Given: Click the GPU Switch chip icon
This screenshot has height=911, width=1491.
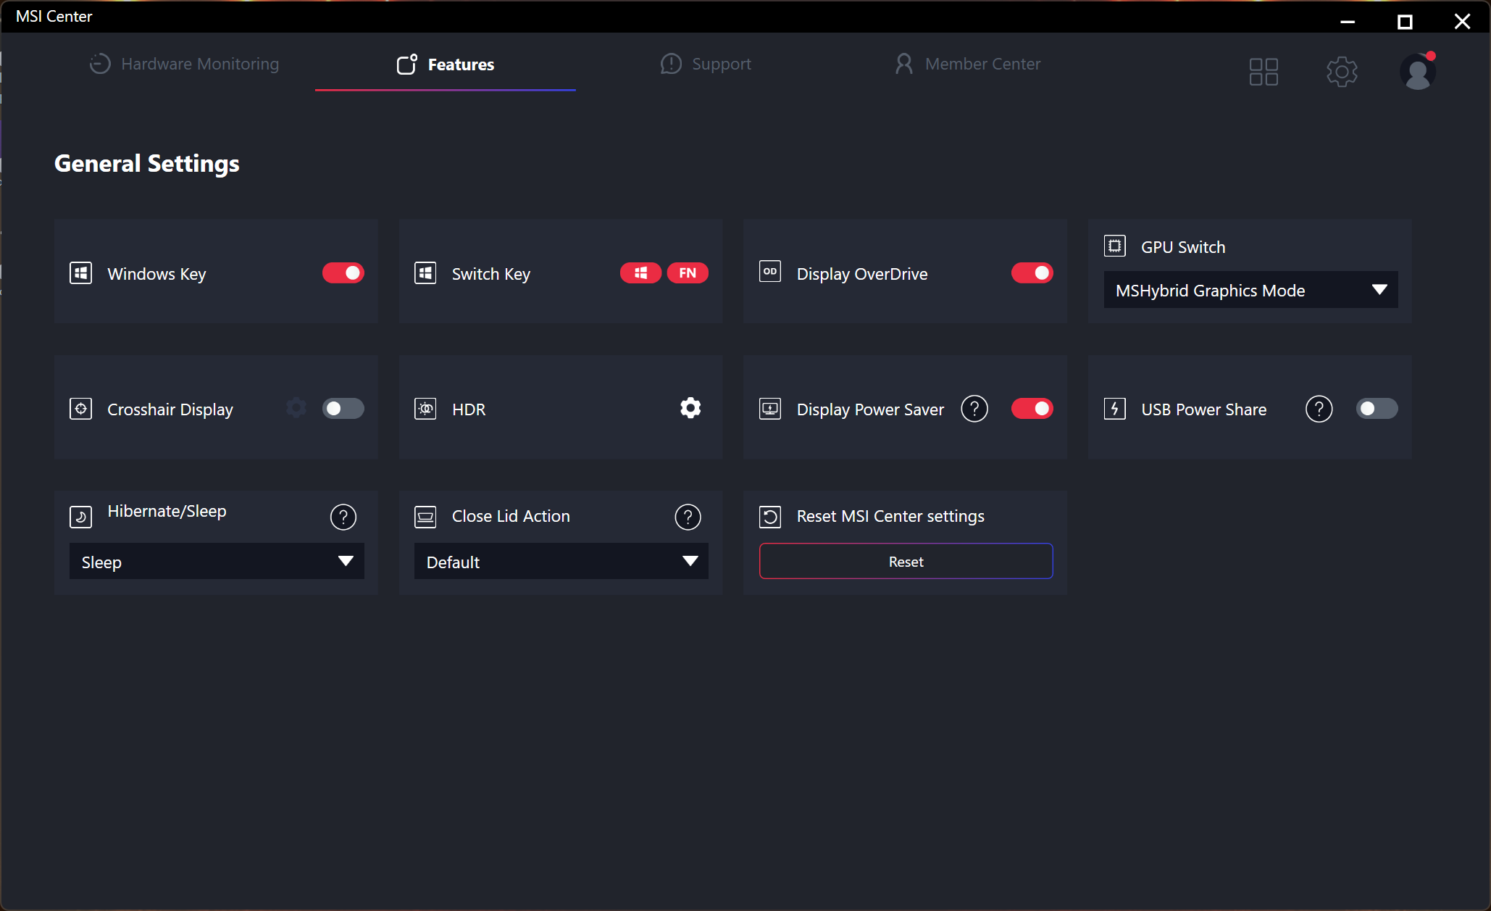Looking at the screenshot, I should click(1115, 246).
